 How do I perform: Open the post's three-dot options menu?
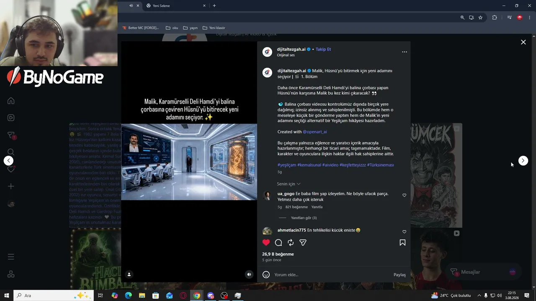(404, 52)
